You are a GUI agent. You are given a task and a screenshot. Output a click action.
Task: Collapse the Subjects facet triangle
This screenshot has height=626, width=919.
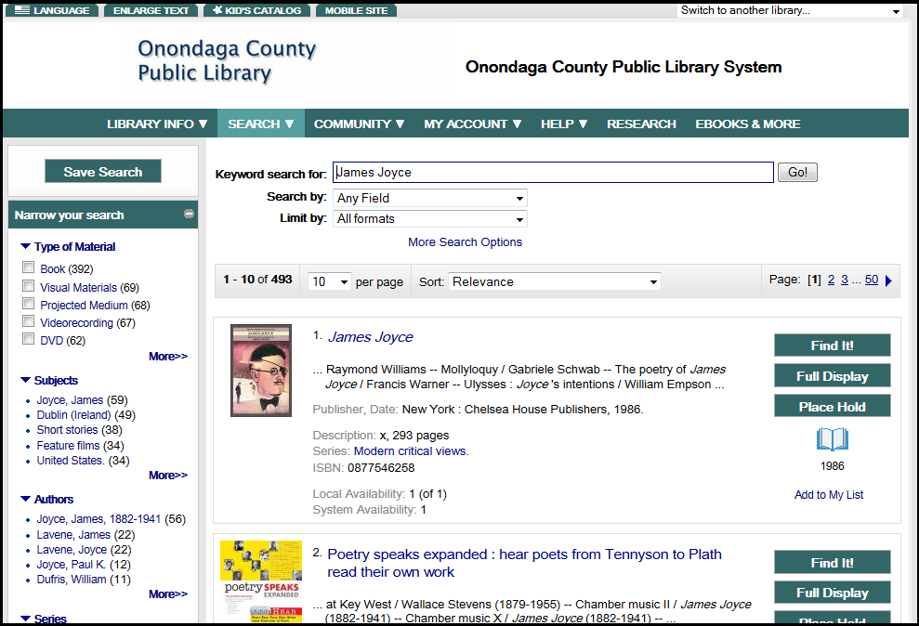point(25,381)
